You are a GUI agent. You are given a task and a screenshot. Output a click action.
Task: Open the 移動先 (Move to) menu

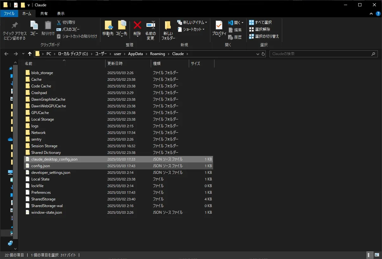click(x=108, y=29)
